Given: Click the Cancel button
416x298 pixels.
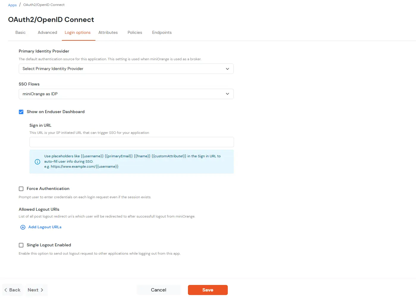Looking at the screenshot, I should tap(158, 290).
